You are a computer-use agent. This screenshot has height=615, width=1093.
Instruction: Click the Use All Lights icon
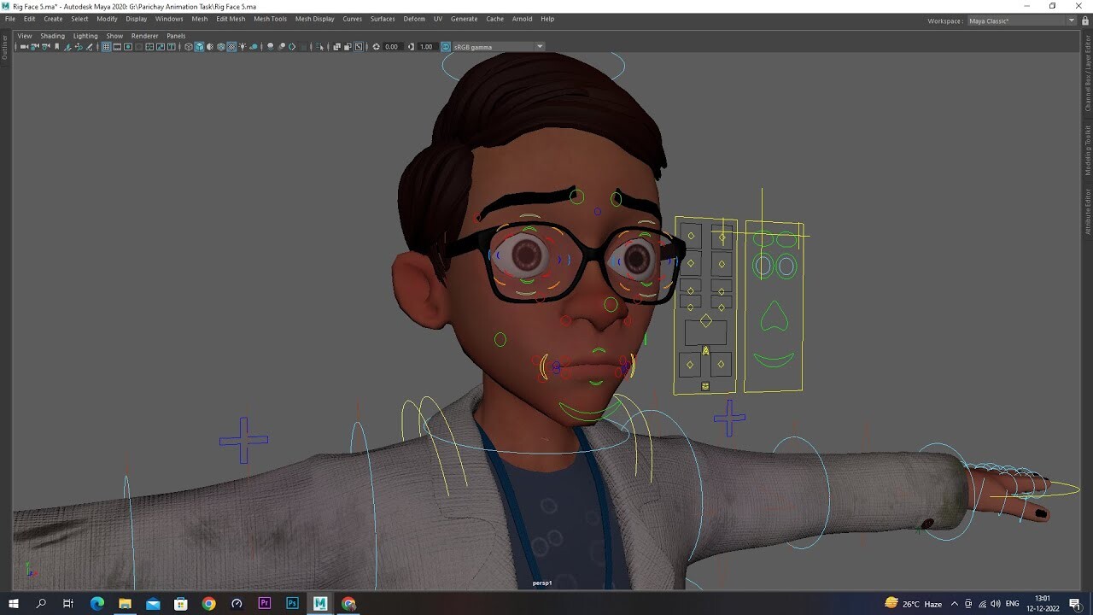pyautogui.click(x=243, y=47)
